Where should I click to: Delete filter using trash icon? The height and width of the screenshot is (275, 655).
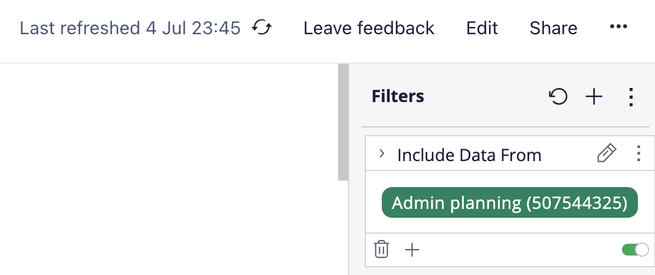[382, 250]
